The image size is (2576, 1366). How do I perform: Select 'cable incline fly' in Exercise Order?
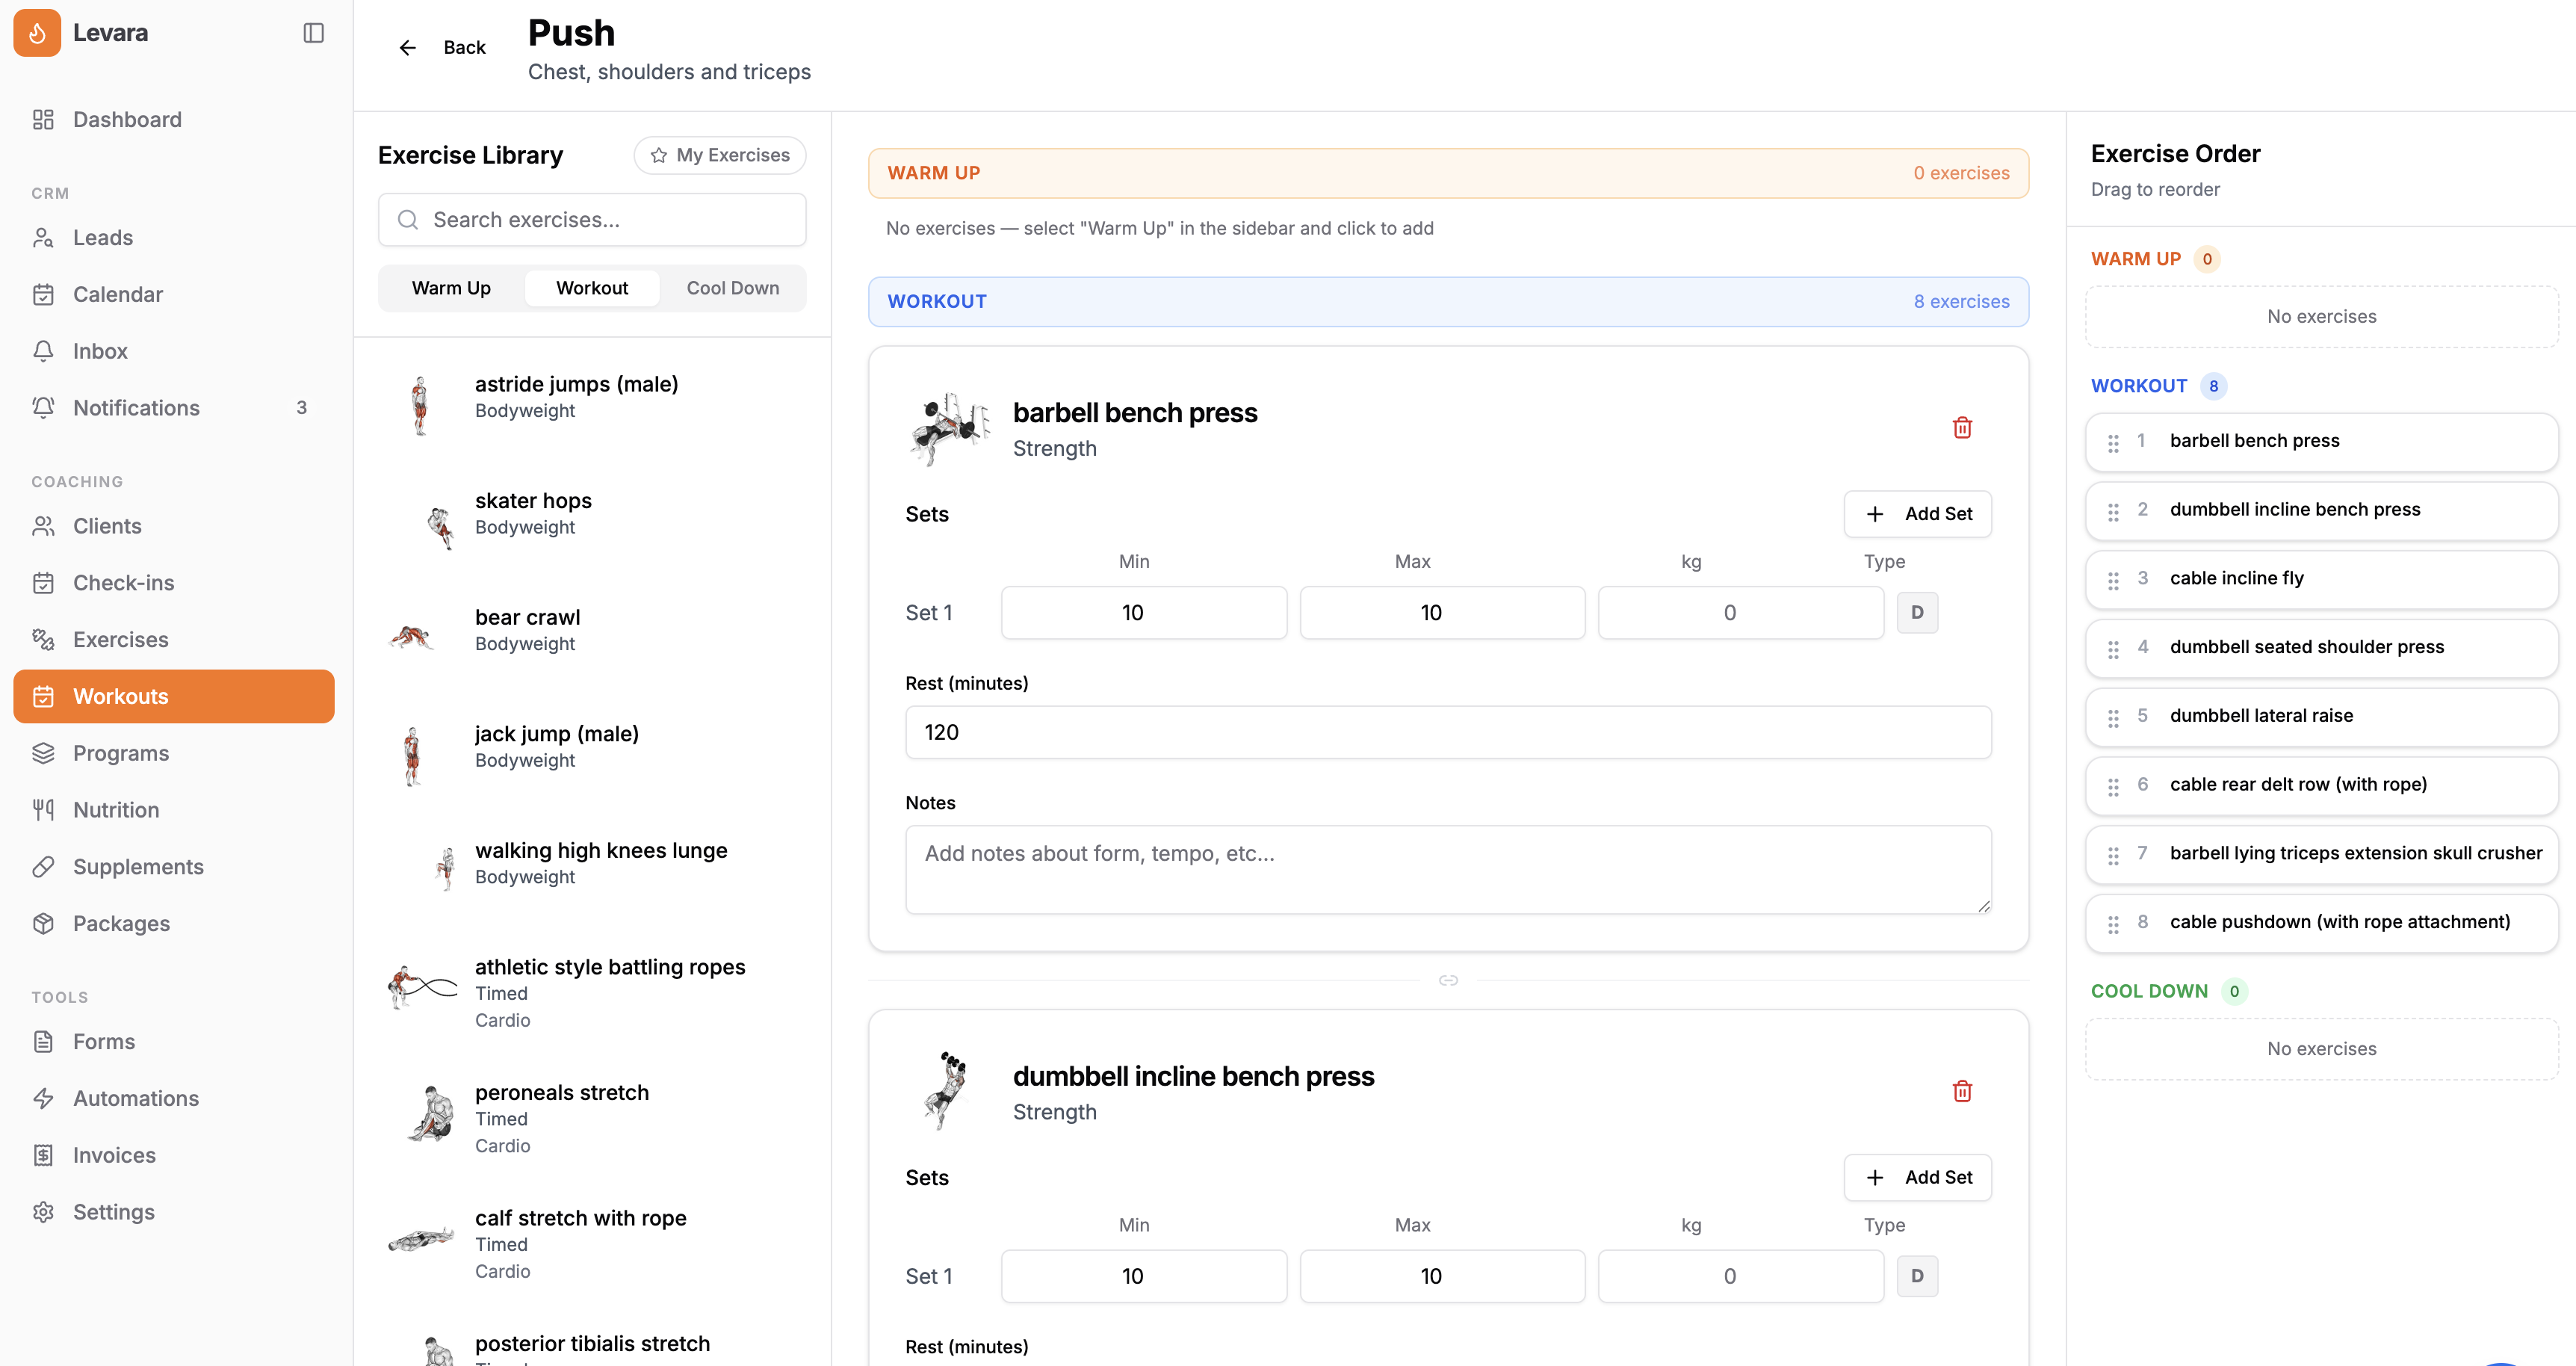coord(2321,579)
